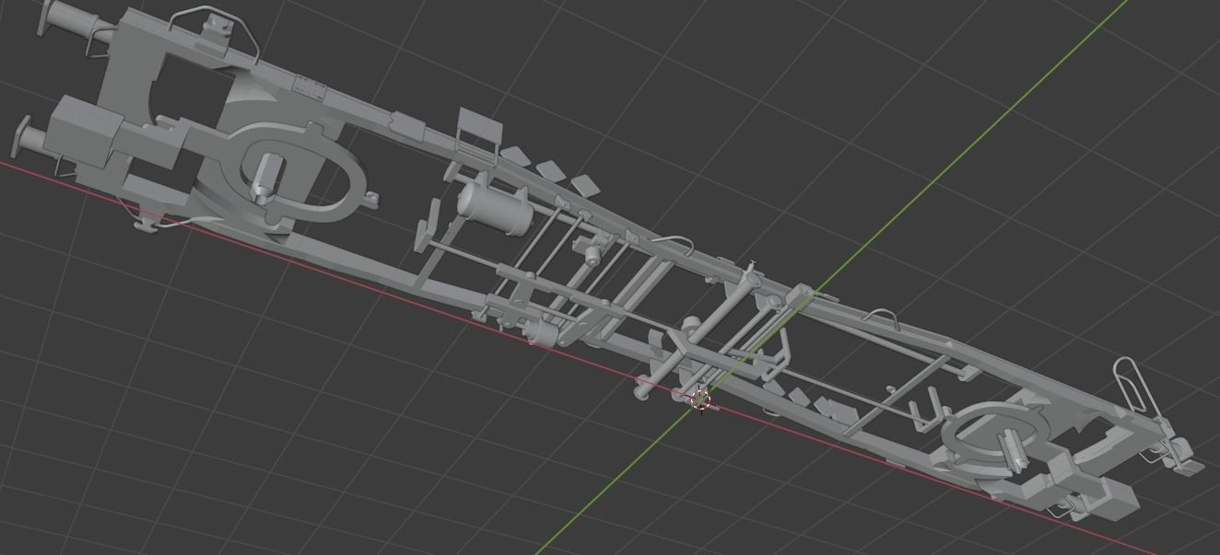Select the large oval pivot ring near the buffers

point(297,174)
